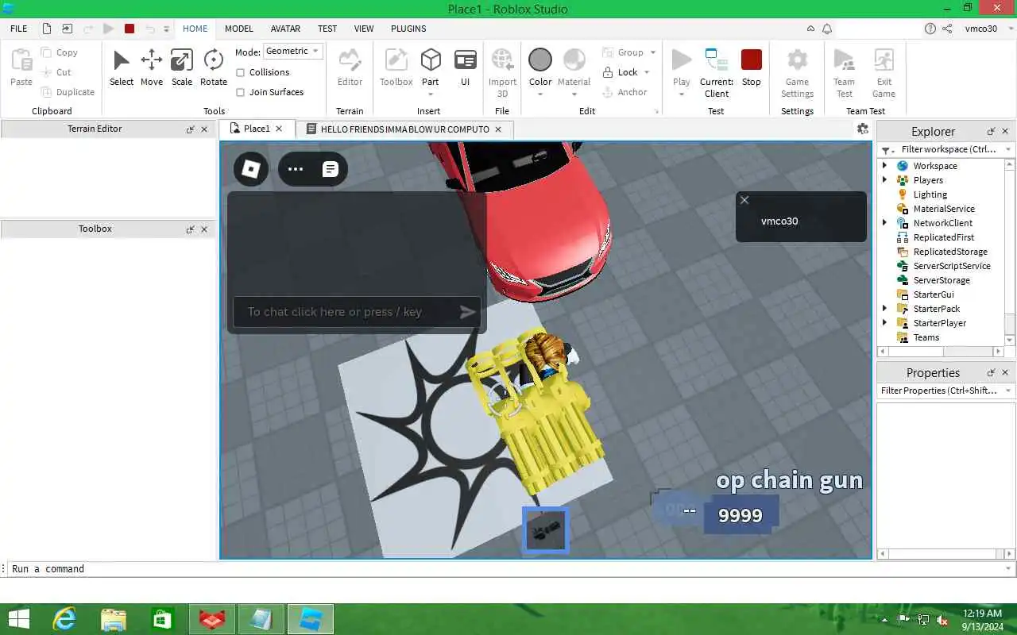
Task: Click Import 3D file icon
Action: (502, 60)
